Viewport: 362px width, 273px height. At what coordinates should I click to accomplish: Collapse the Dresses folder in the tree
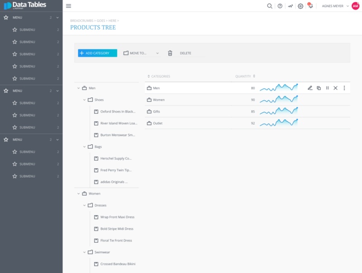point(85,205)
